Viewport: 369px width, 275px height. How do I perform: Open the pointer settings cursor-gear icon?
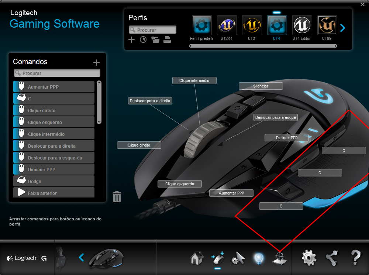click(x=238, y=258)
